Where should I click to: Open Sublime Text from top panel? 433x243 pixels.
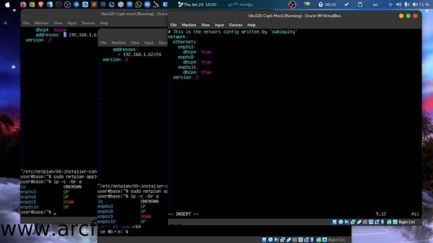(x=94, y=5)
